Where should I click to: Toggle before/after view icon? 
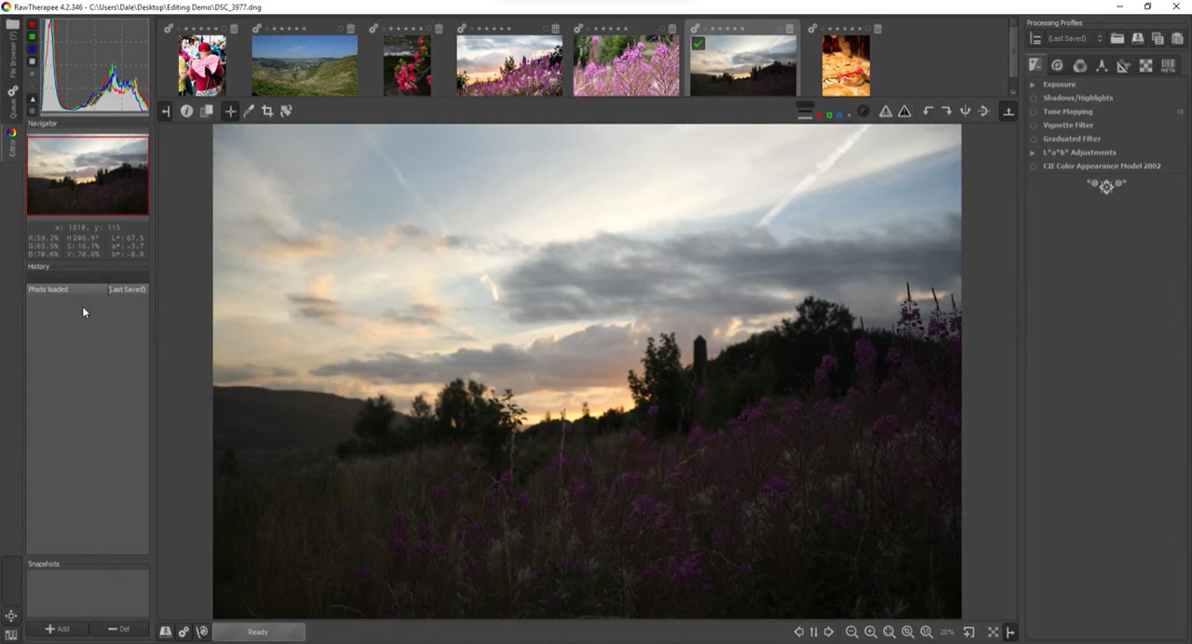pyautogui.click(x=207, y=111)
